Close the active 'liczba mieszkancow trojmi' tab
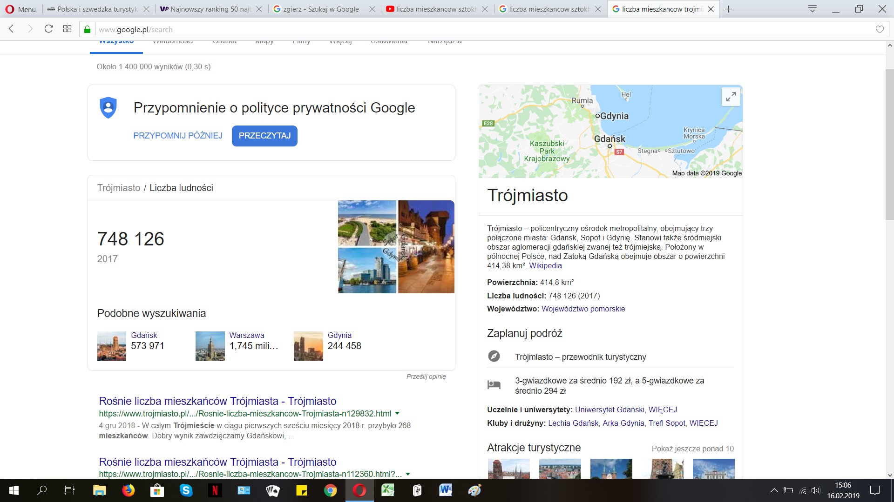The image size is (894, 502). pyautogui.click(x=711, y=9)
